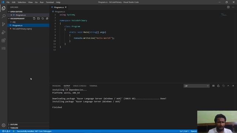The image size is (237, 133).
Task: Click the Visual Studio Code logo icon
Action: tap(3, 2)
